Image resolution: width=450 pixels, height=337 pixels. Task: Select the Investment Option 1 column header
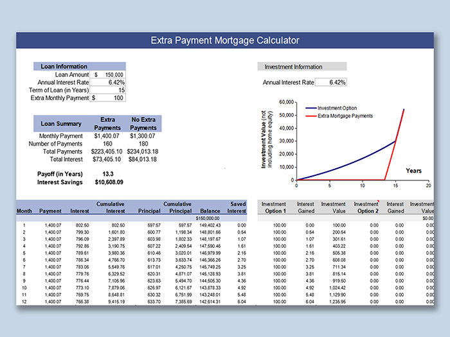coord(274,207)
